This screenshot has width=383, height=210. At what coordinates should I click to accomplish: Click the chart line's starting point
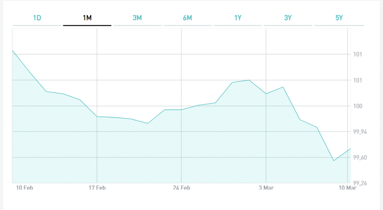[12, 50]
